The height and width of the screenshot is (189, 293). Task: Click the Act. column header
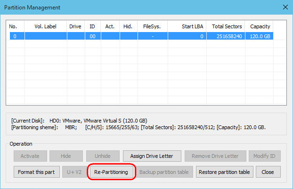[110, 26]
